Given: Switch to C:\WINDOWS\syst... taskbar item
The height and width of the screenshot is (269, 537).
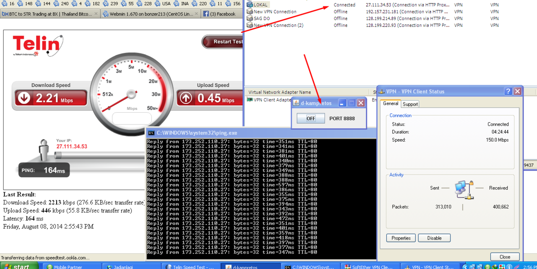Looking at the screenshot, I should [x=310, y=266].
